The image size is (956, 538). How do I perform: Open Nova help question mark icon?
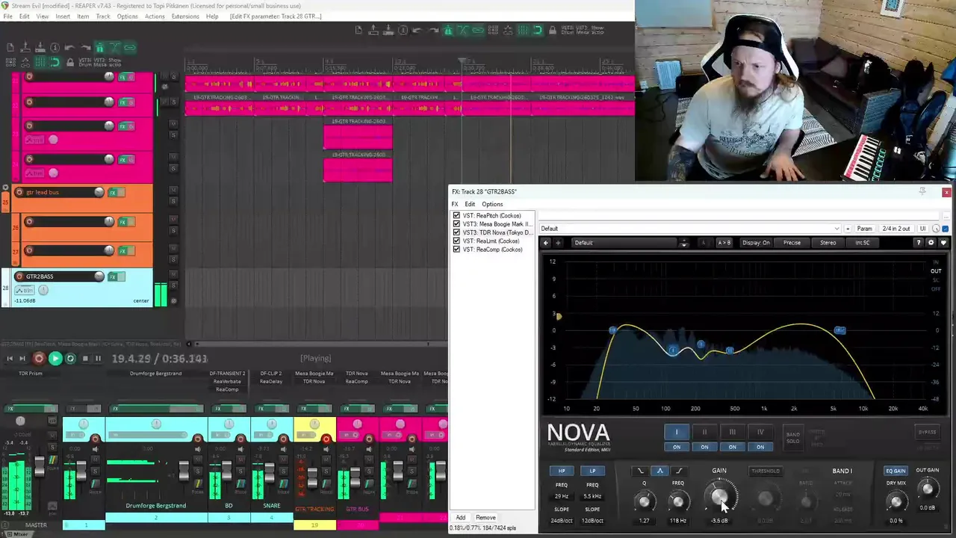click(919, 243)
